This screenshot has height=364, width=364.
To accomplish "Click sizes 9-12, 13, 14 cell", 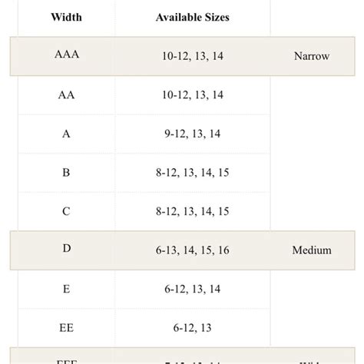I will coord(193,134).
